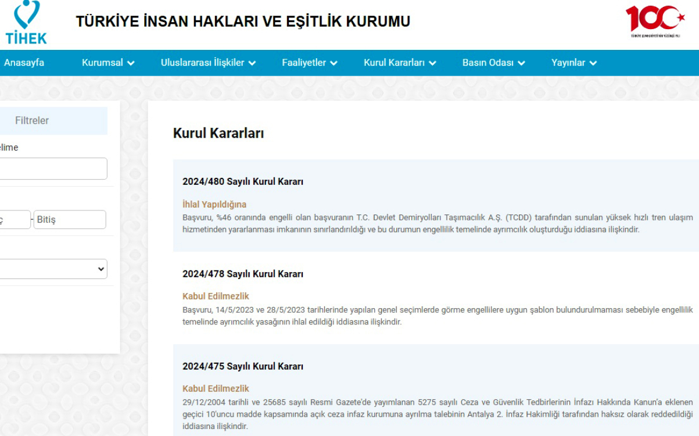Image resolution: width=699 pixels, height=436 pixels.
Task: Click the TİHEK logo
Action: click(26, 22)
